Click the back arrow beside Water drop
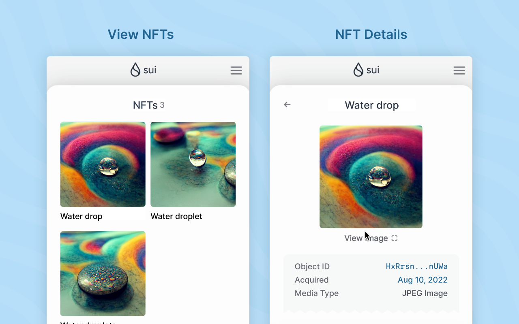 pyautogui.click(x=287, y=104)
